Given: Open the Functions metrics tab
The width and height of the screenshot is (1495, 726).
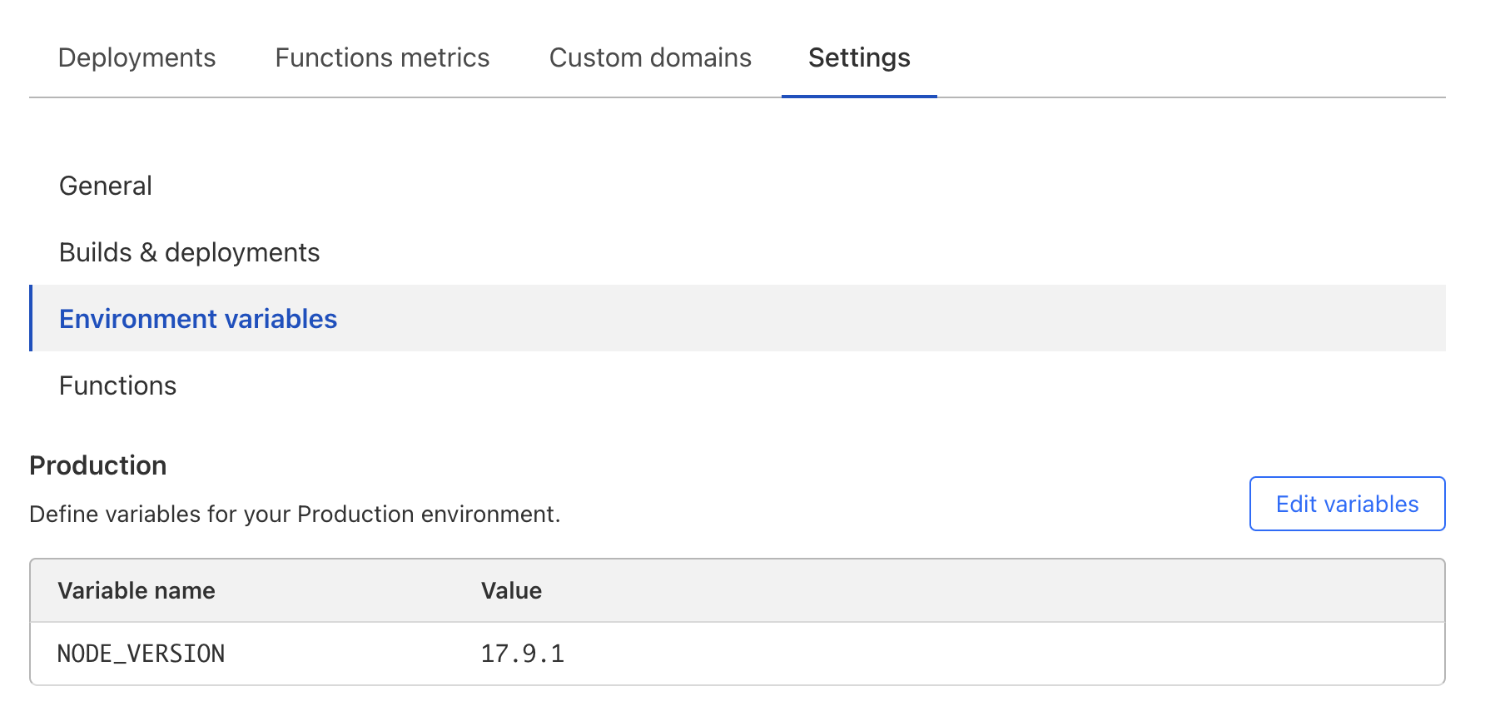Looking at the screenshot, I should coord(382,57).
